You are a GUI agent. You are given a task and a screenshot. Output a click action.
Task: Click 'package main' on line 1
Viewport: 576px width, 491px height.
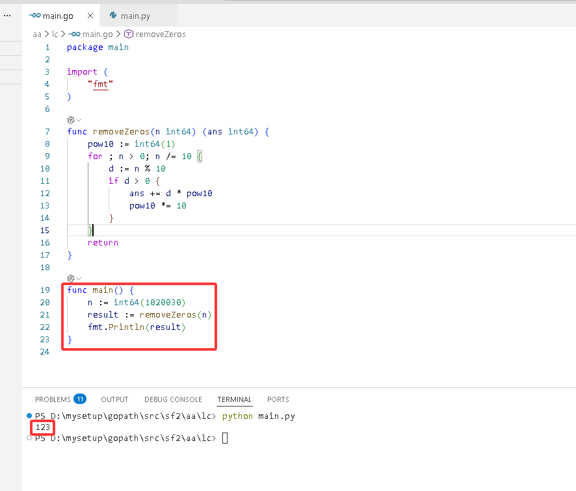click(x=98, y=47)
